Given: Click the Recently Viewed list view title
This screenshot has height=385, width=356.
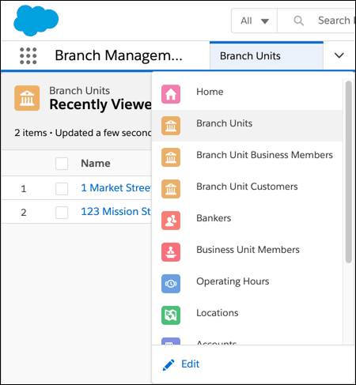Looking at the screenshot, I should [100, 104].
